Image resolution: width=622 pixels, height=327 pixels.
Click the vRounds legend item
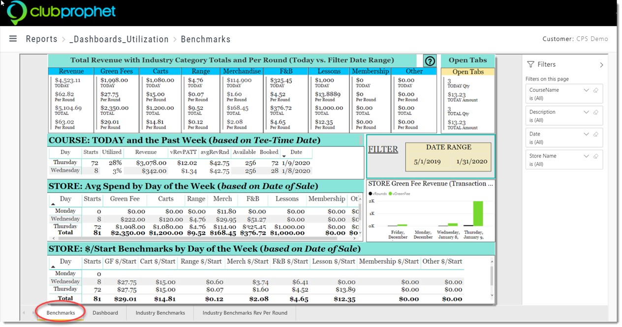click(x=379, y=194)
